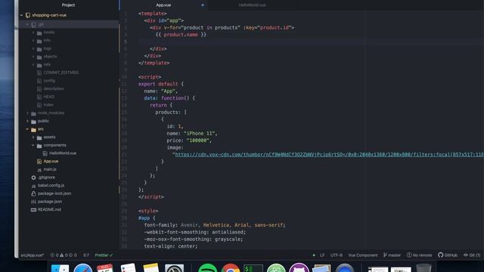Click the repository icon next to shopping-cart-vue
This screenshot has height=272, width=484.
tap(28, 15)
